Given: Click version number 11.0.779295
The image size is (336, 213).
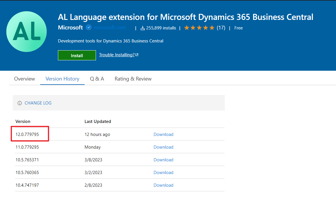Looking at the screenshot, I should [27, 147].
